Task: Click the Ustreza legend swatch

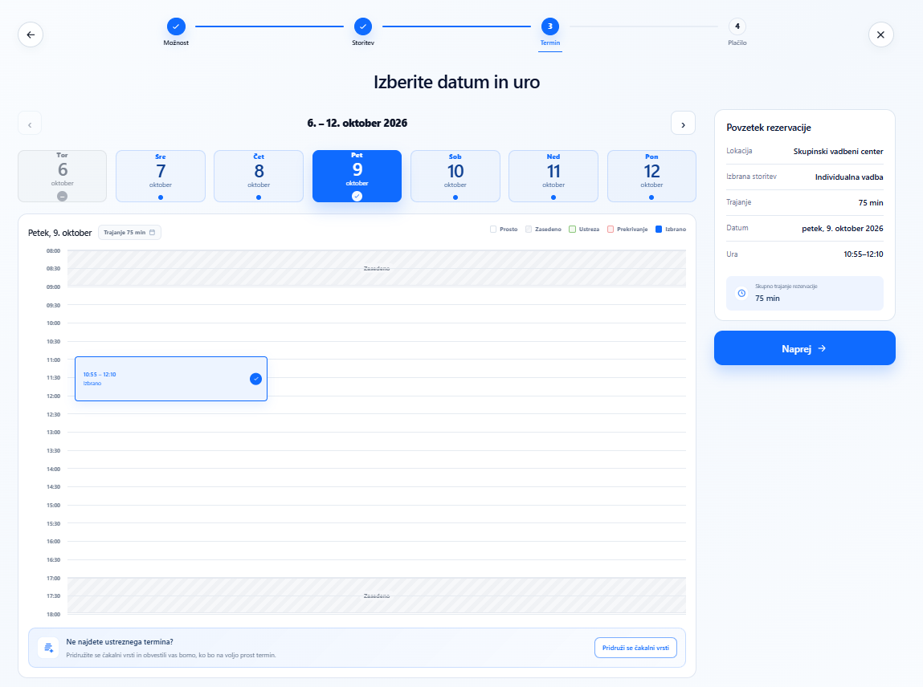Action: (572, 230)
